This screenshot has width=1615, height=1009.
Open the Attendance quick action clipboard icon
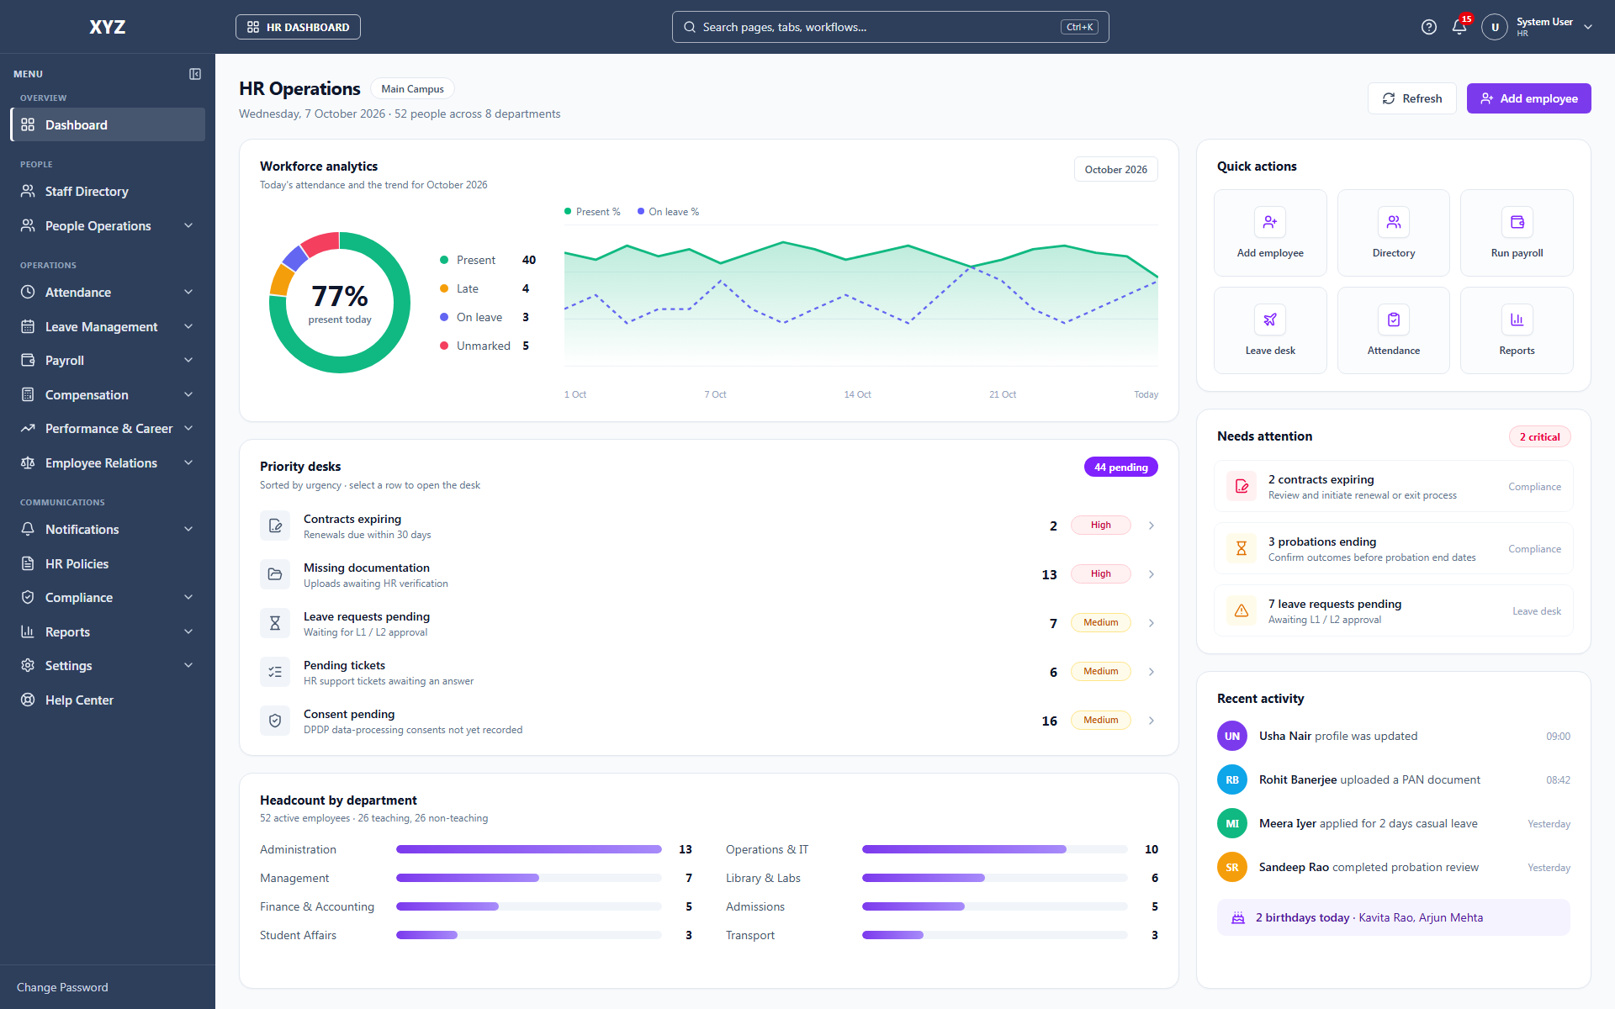(1394, 320)
